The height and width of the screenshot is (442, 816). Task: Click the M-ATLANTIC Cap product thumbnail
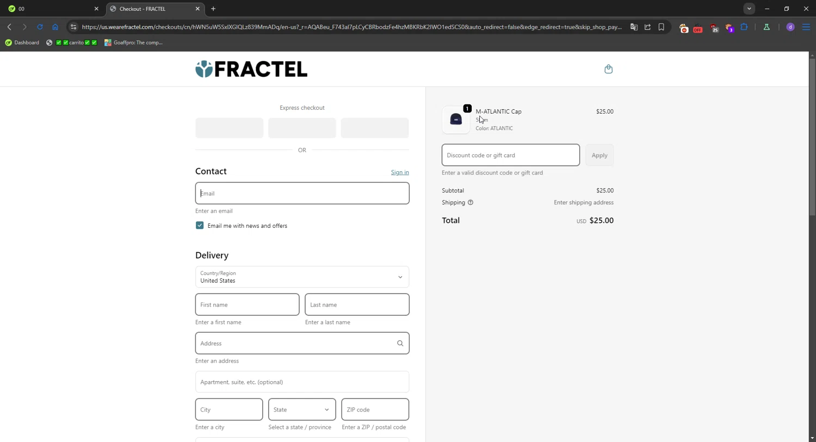tap(456, 120)
